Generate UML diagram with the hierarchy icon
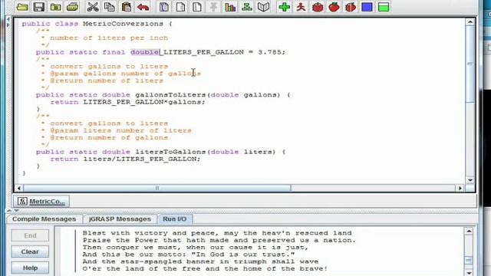Screen dimensions: 491x276 (247, 7)
